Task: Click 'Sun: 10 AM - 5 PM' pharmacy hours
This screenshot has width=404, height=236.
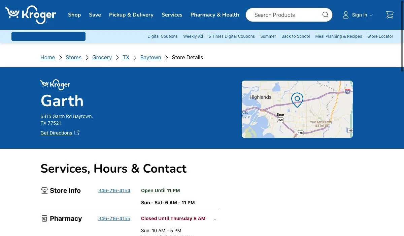Action: [161, 231]
